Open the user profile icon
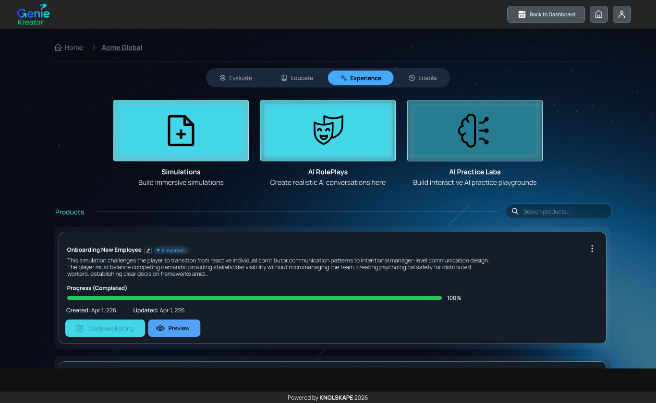 (x=621, y=14)
